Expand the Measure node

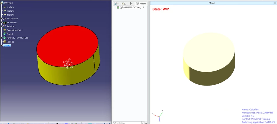(2, 46)
